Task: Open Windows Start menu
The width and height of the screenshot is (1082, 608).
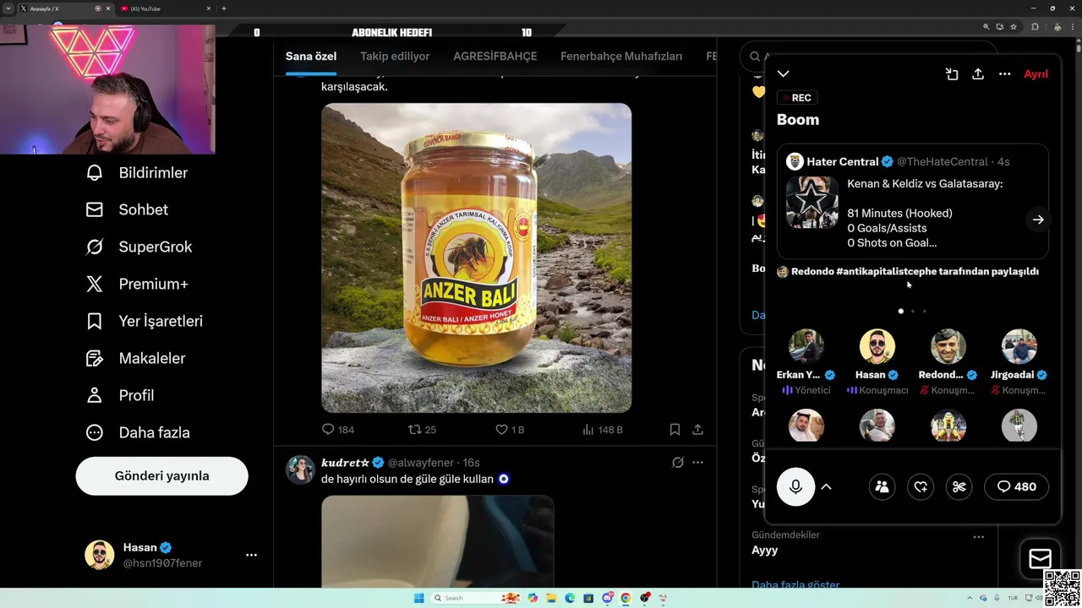Action: tap(418, 598)
